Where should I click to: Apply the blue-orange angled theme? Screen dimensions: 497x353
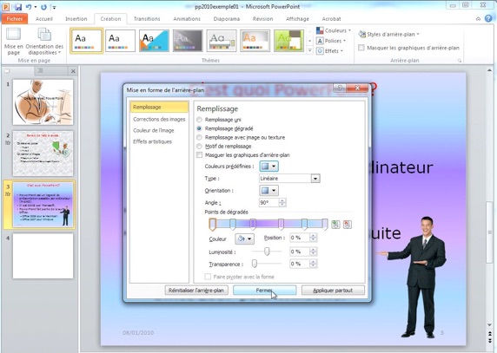tap(154, 41)
